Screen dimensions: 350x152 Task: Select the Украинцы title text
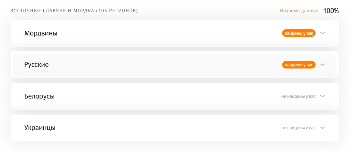click(x=40, y=128)
